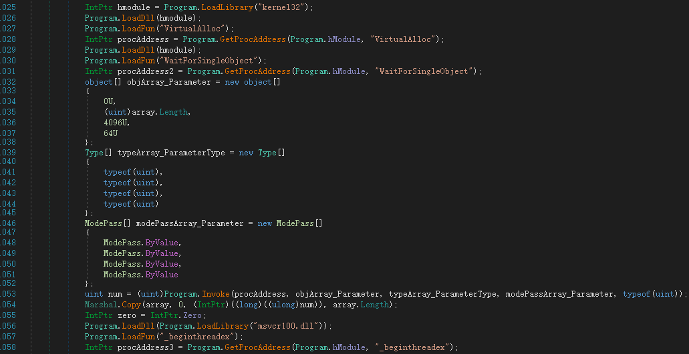The height and width of the screenshot is (354, 689).
Task: Click the Program.Invoke method call
Action: 197,295
